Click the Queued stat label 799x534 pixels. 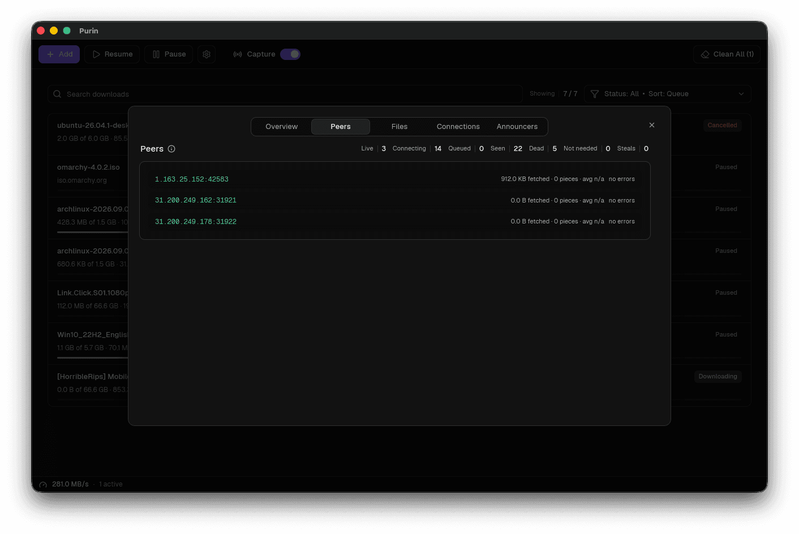coord(459,149)
